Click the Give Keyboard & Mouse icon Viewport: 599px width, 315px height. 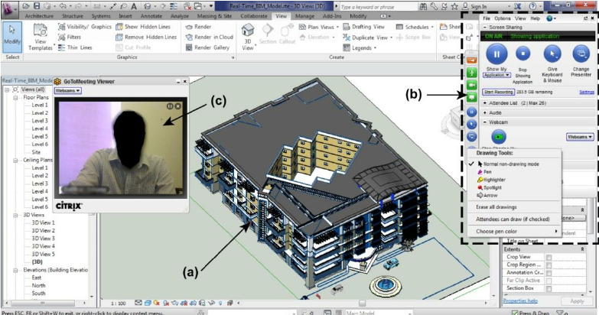point(552,54)
